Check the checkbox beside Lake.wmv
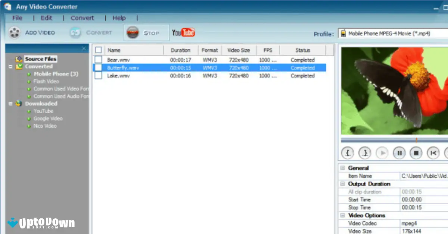This screenshot has height=234, width=448. tap(99, 76)
